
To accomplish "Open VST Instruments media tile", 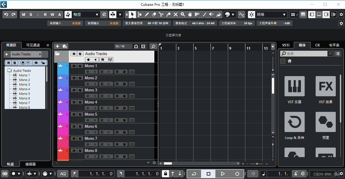I will 295,86.
